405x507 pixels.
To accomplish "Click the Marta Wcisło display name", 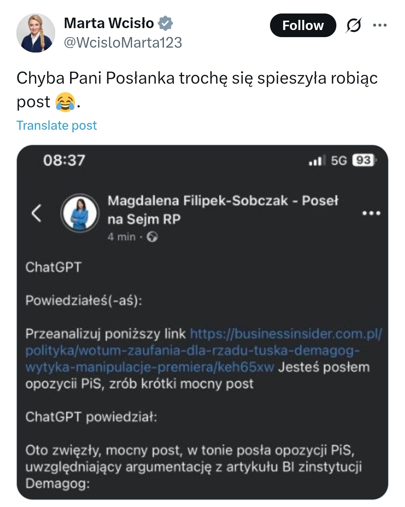I will [109, 23].
